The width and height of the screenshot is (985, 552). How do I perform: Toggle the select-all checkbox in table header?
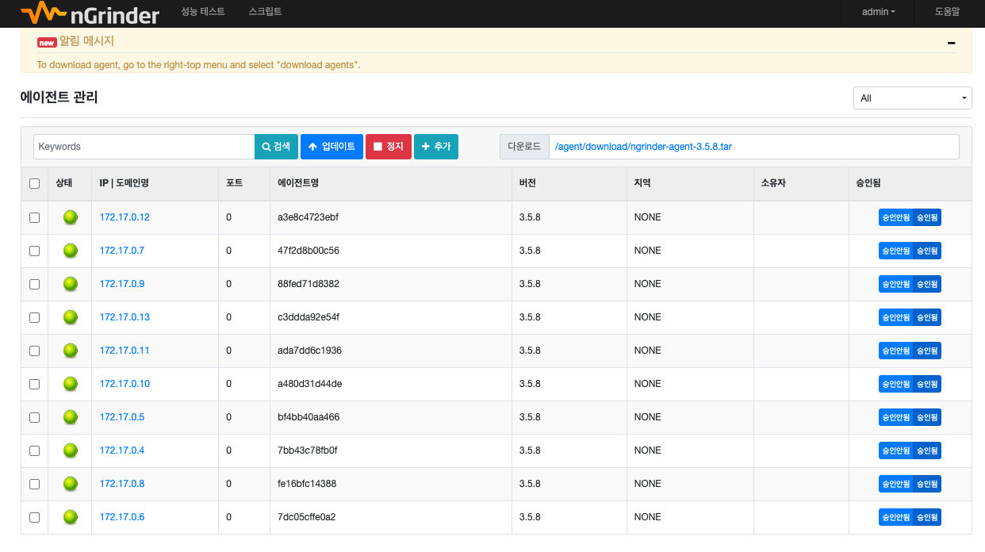[34, 183]
